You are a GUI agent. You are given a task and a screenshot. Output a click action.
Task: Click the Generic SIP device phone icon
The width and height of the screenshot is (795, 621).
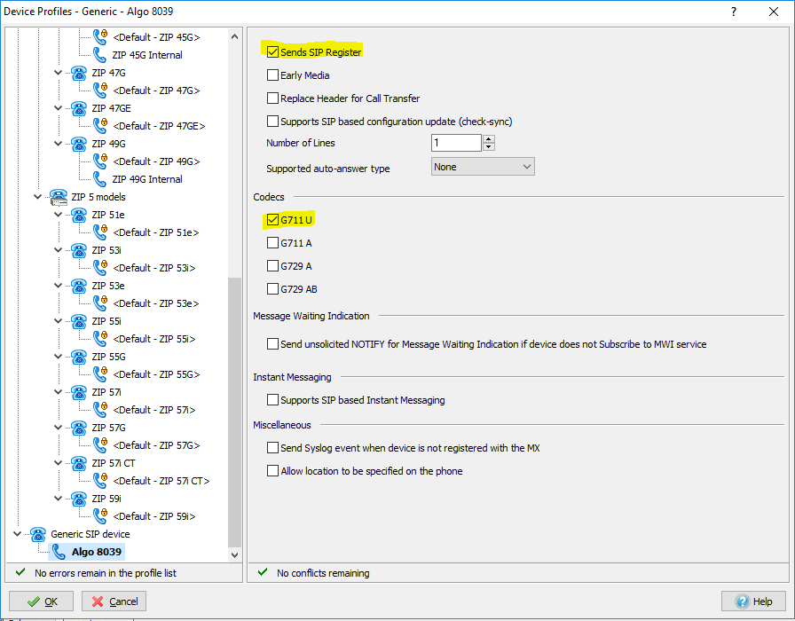[x=38, y=534]
